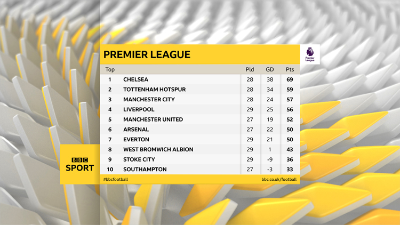
Task: Click the Liverpool team name
Action: click(x=139, y=109)
